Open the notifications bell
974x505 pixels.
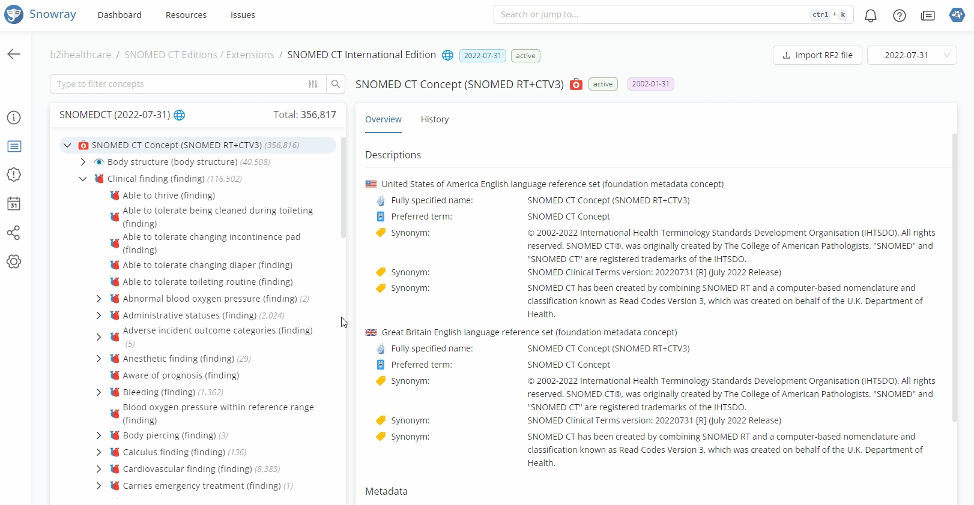870,16
